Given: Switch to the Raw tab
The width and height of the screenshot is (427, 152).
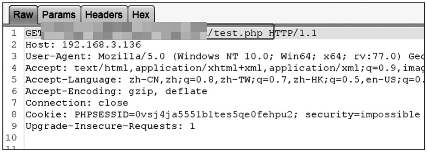Looking at the screenshot, I should (x=20, y=15).
